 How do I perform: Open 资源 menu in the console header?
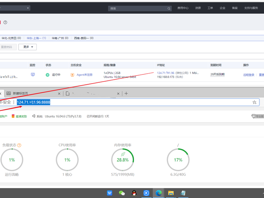pyautogui.click(x=198, y=8)
